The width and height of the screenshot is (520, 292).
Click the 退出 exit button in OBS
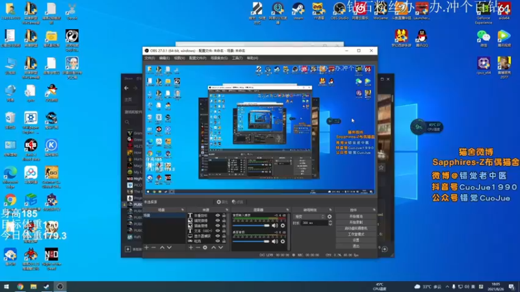[356, 247]
